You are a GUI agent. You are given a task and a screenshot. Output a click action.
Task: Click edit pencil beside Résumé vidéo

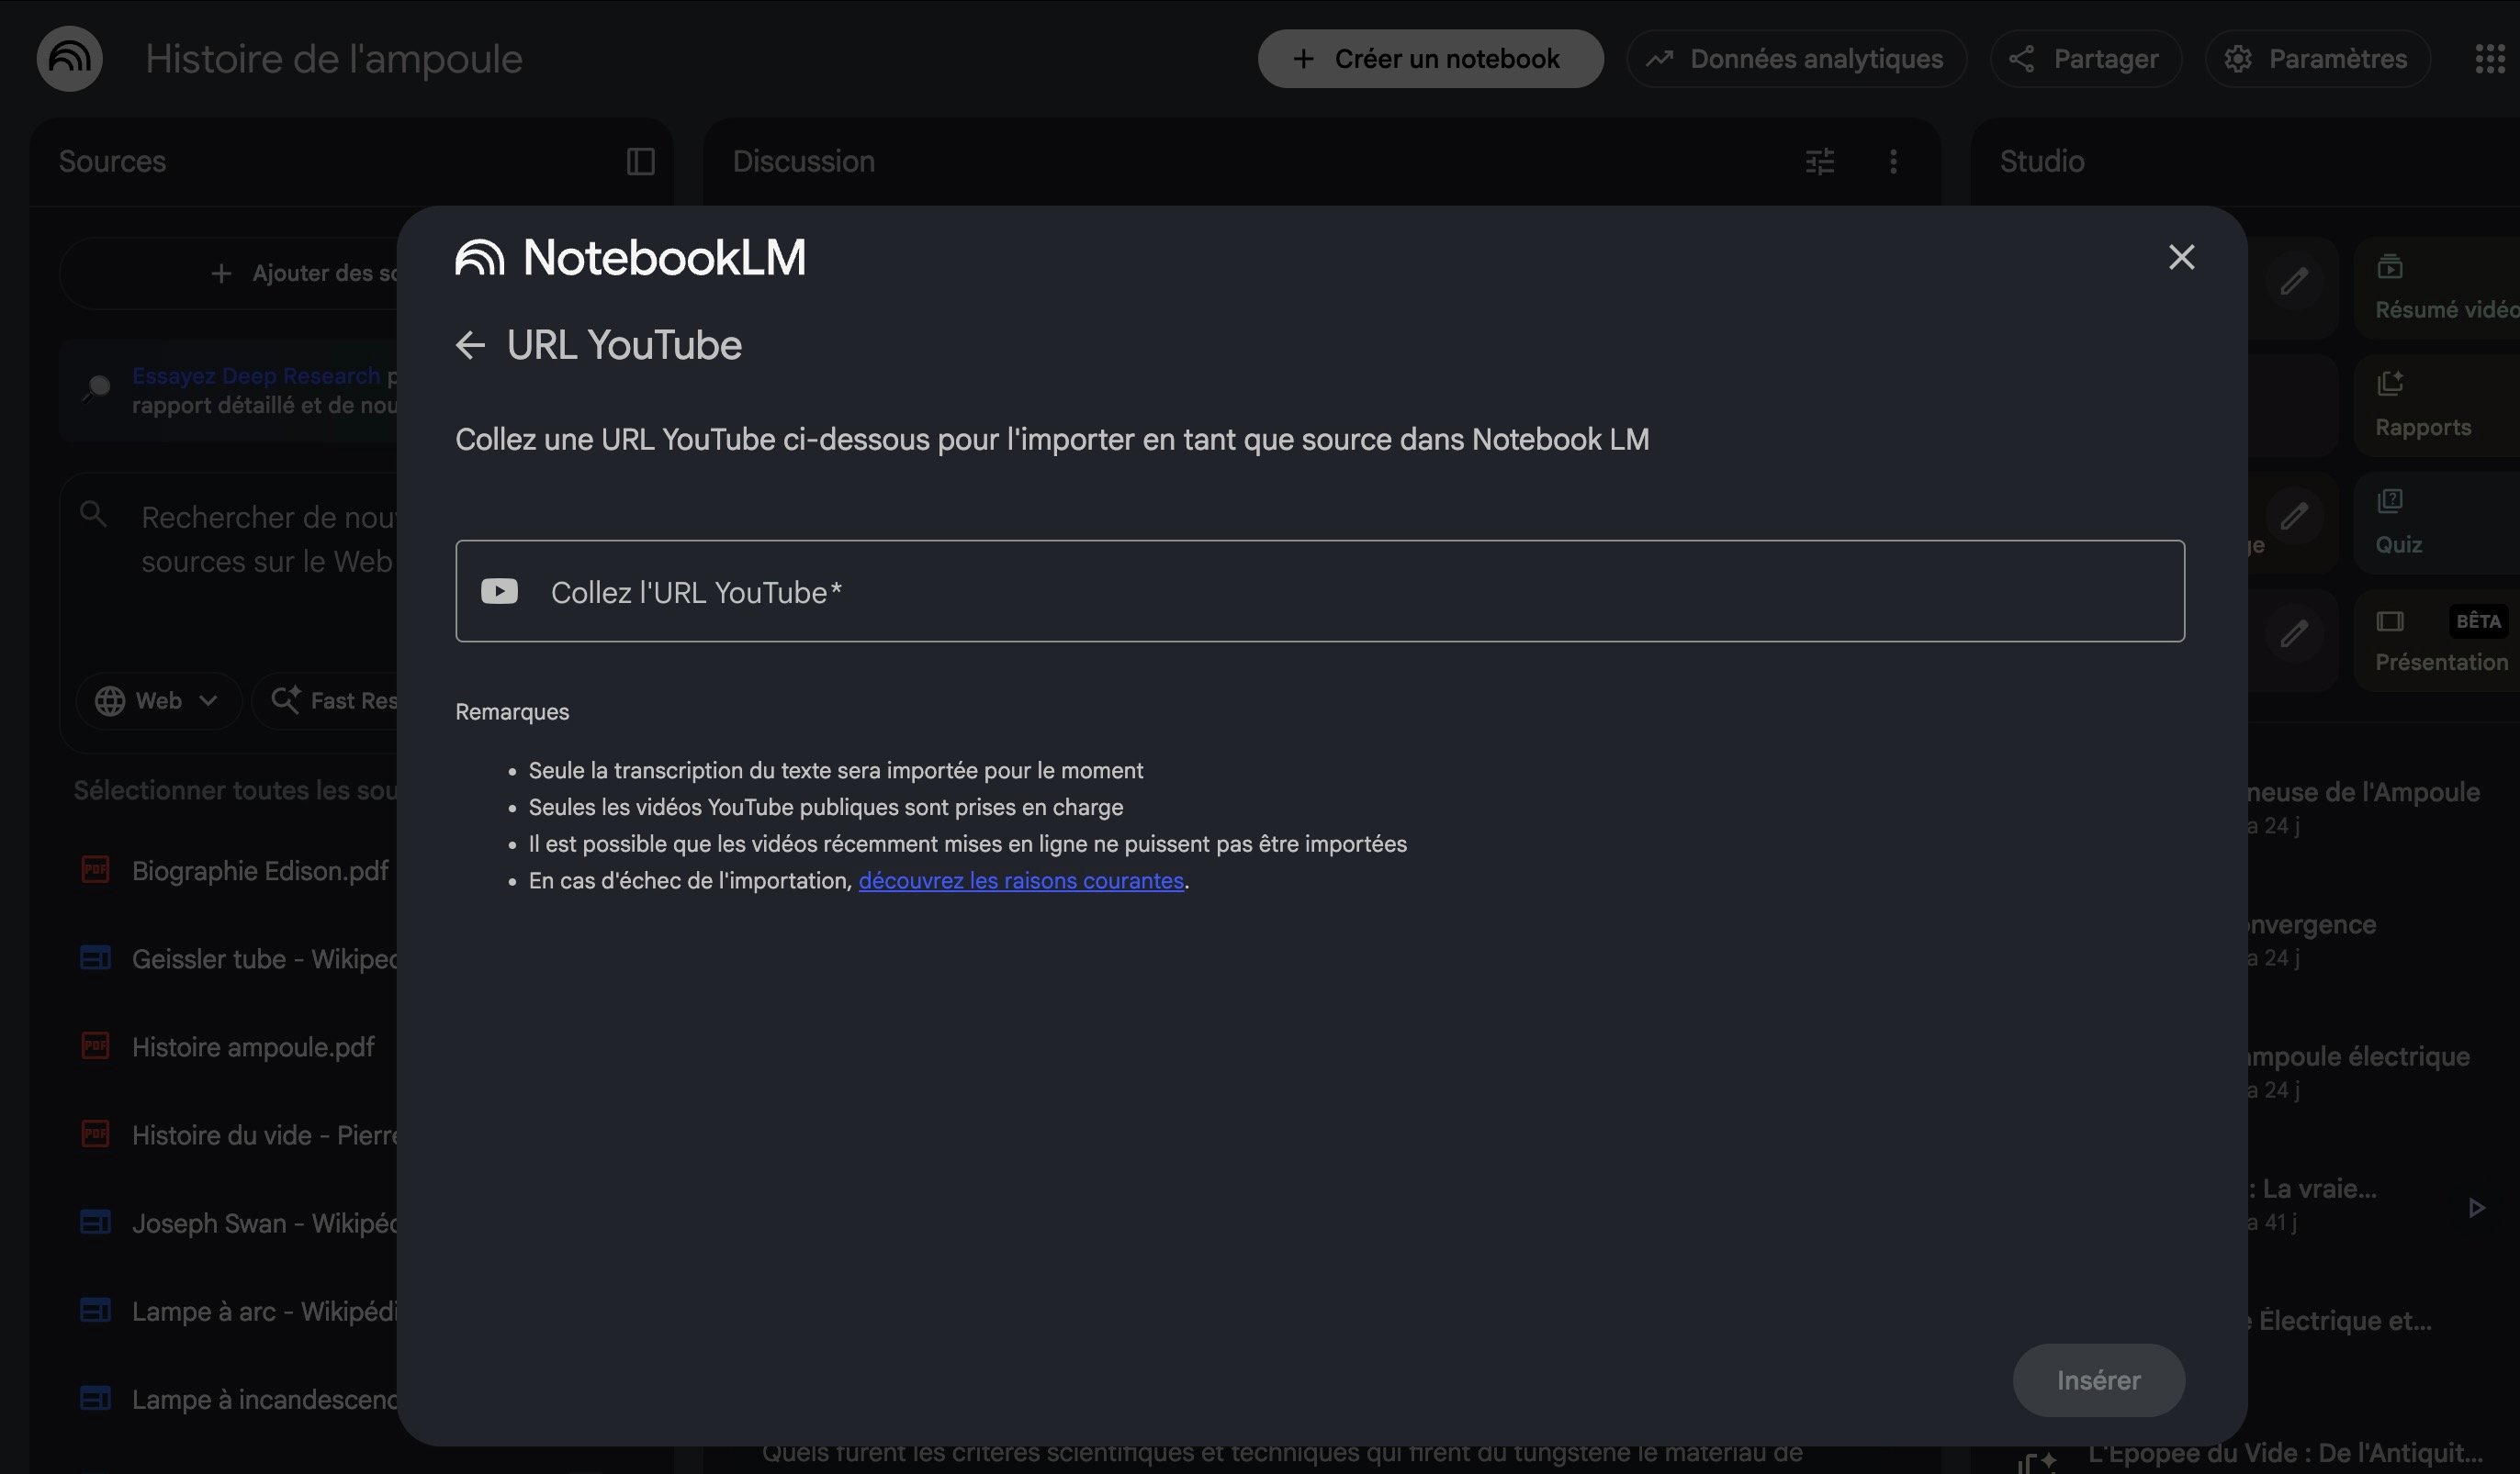[2293, 281]
